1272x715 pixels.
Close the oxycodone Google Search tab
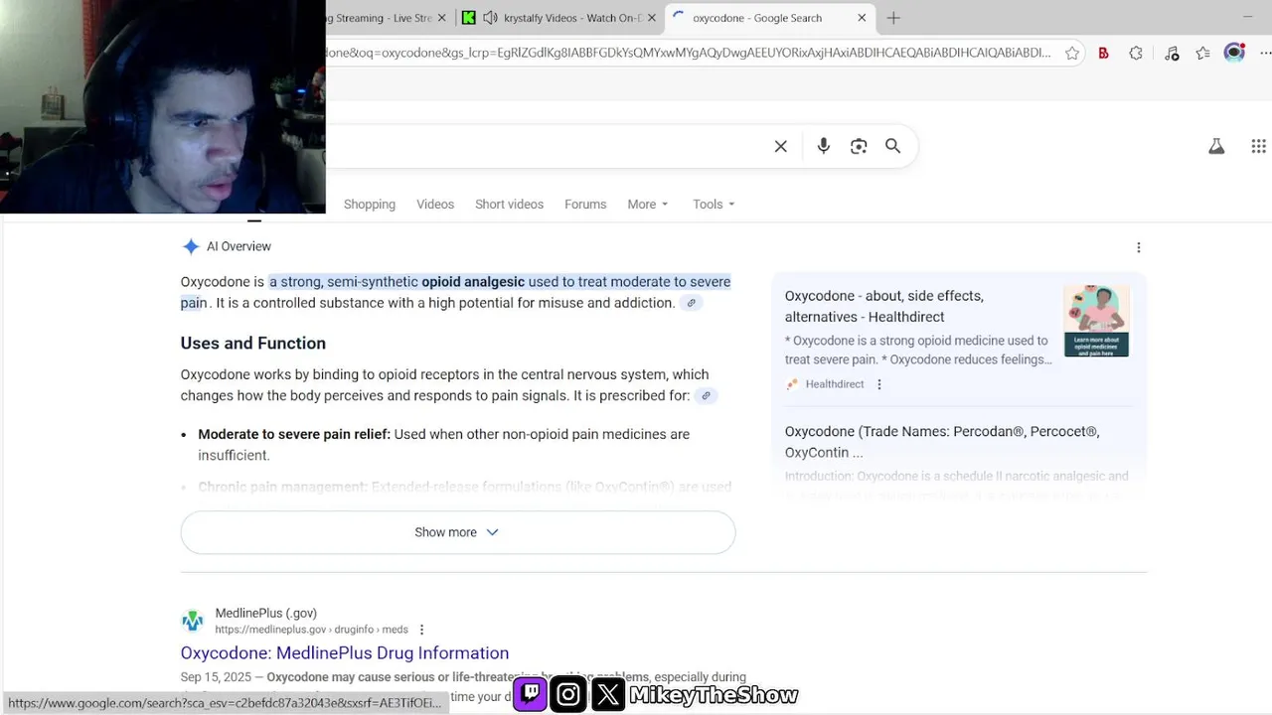[x=862, y=18]
